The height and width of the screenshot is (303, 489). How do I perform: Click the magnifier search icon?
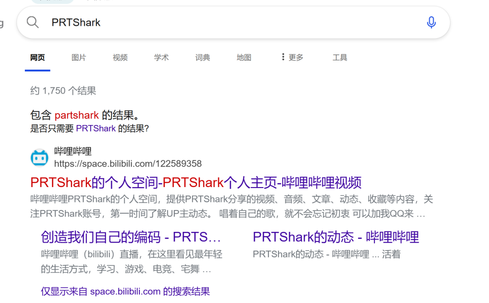(32, 22)
